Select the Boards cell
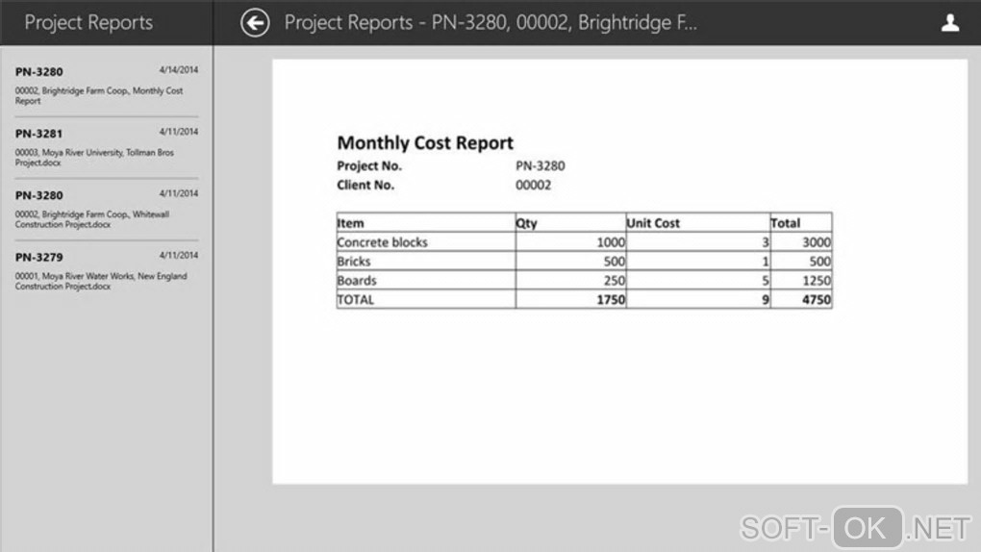 click(x=425, y=281)
